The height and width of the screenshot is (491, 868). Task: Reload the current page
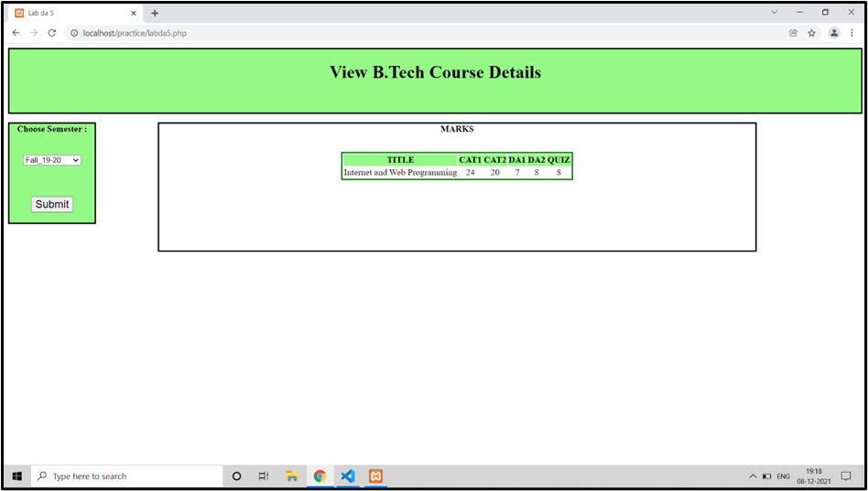[52, 33]
